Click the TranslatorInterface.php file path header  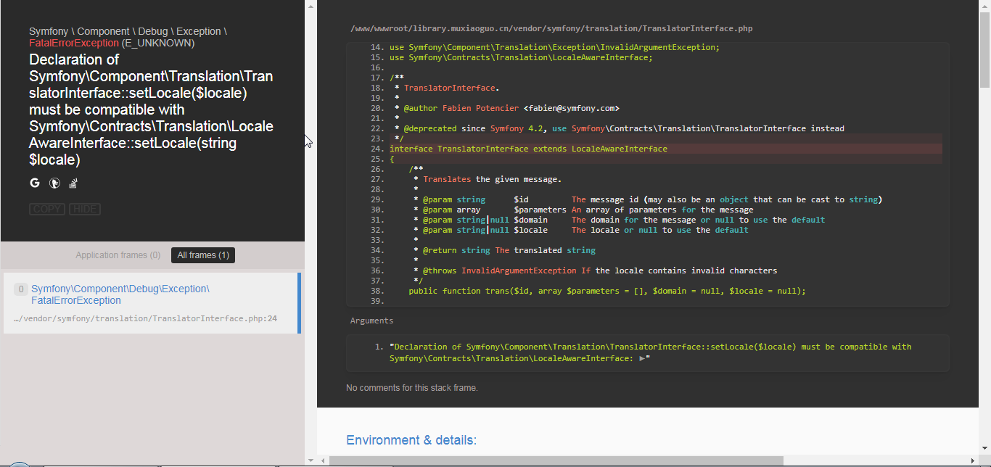pos(551,29)
